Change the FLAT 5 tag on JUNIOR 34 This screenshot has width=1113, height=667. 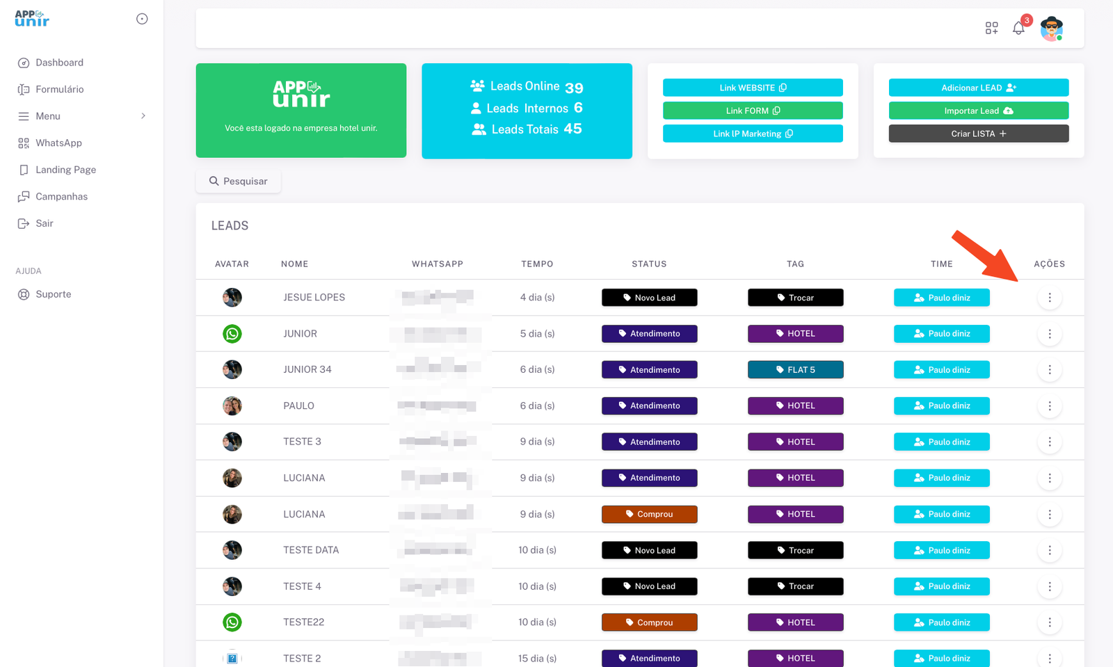click(795, 370)
